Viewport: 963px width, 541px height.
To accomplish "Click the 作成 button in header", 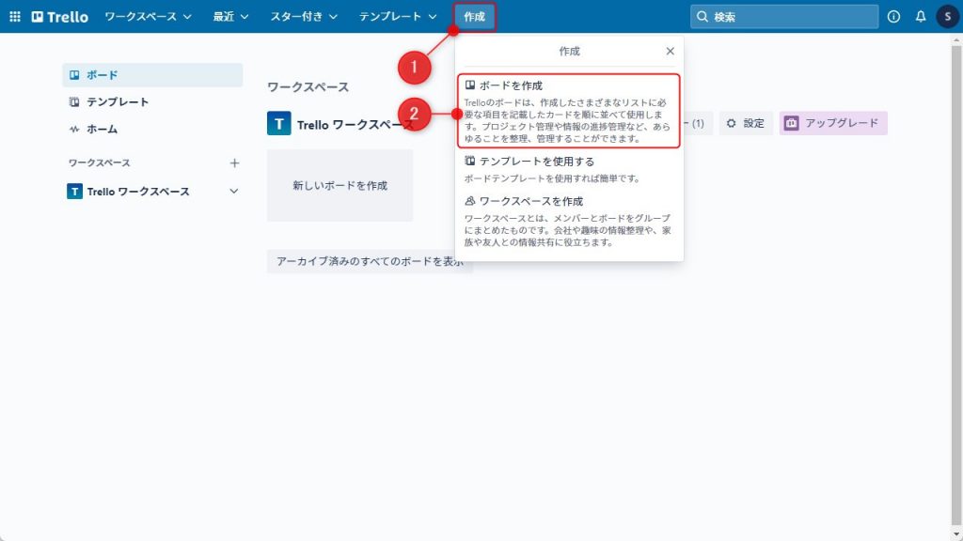I will click(474, 17).
